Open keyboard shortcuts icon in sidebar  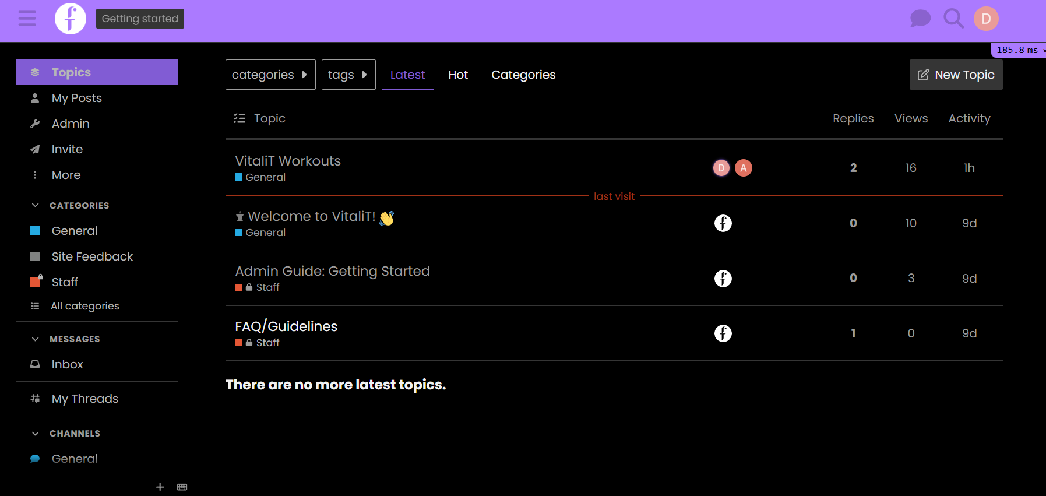(182, 487)
